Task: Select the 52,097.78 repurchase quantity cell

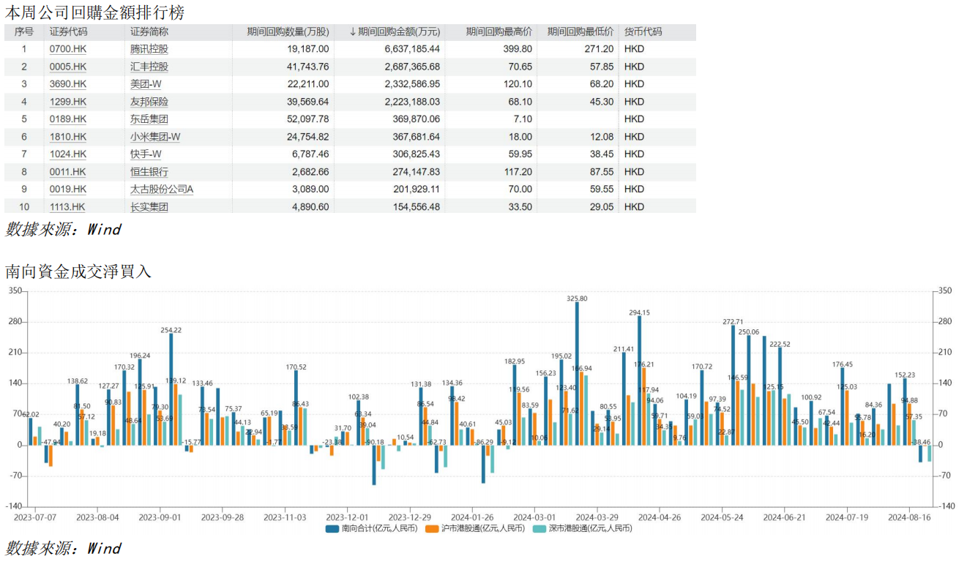Action: pos(309,119)
